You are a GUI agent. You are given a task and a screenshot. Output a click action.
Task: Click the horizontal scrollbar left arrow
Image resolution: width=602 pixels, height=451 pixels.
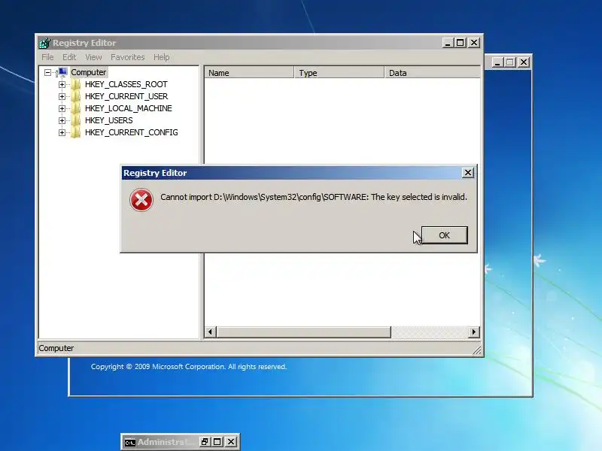(210, 331)
